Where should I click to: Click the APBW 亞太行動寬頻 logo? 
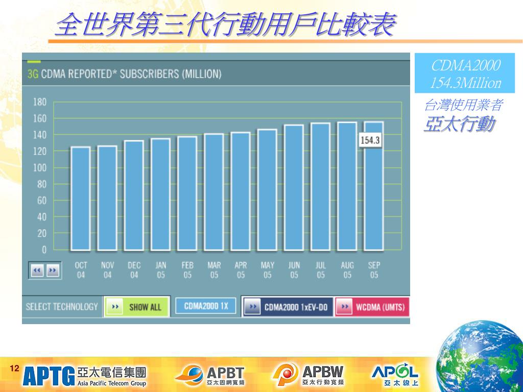[x=308, y=375]
